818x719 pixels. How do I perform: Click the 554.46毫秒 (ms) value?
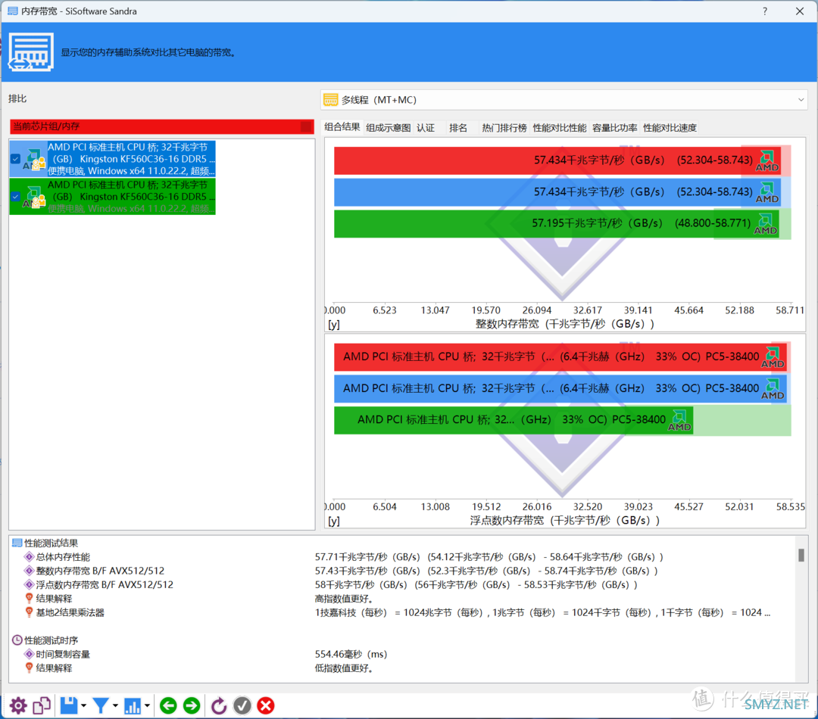pos(351,654)
